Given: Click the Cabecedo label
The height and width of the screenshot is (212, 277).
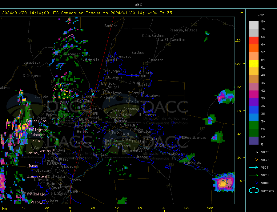Looking at the screenshot, I should (x=38, y=135).
